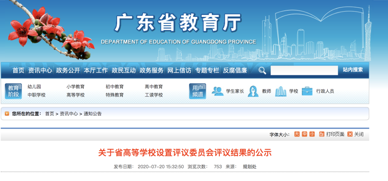388x181 pixels.
Task: Go to 学校 user channel
Action: (x=294, y=91)
